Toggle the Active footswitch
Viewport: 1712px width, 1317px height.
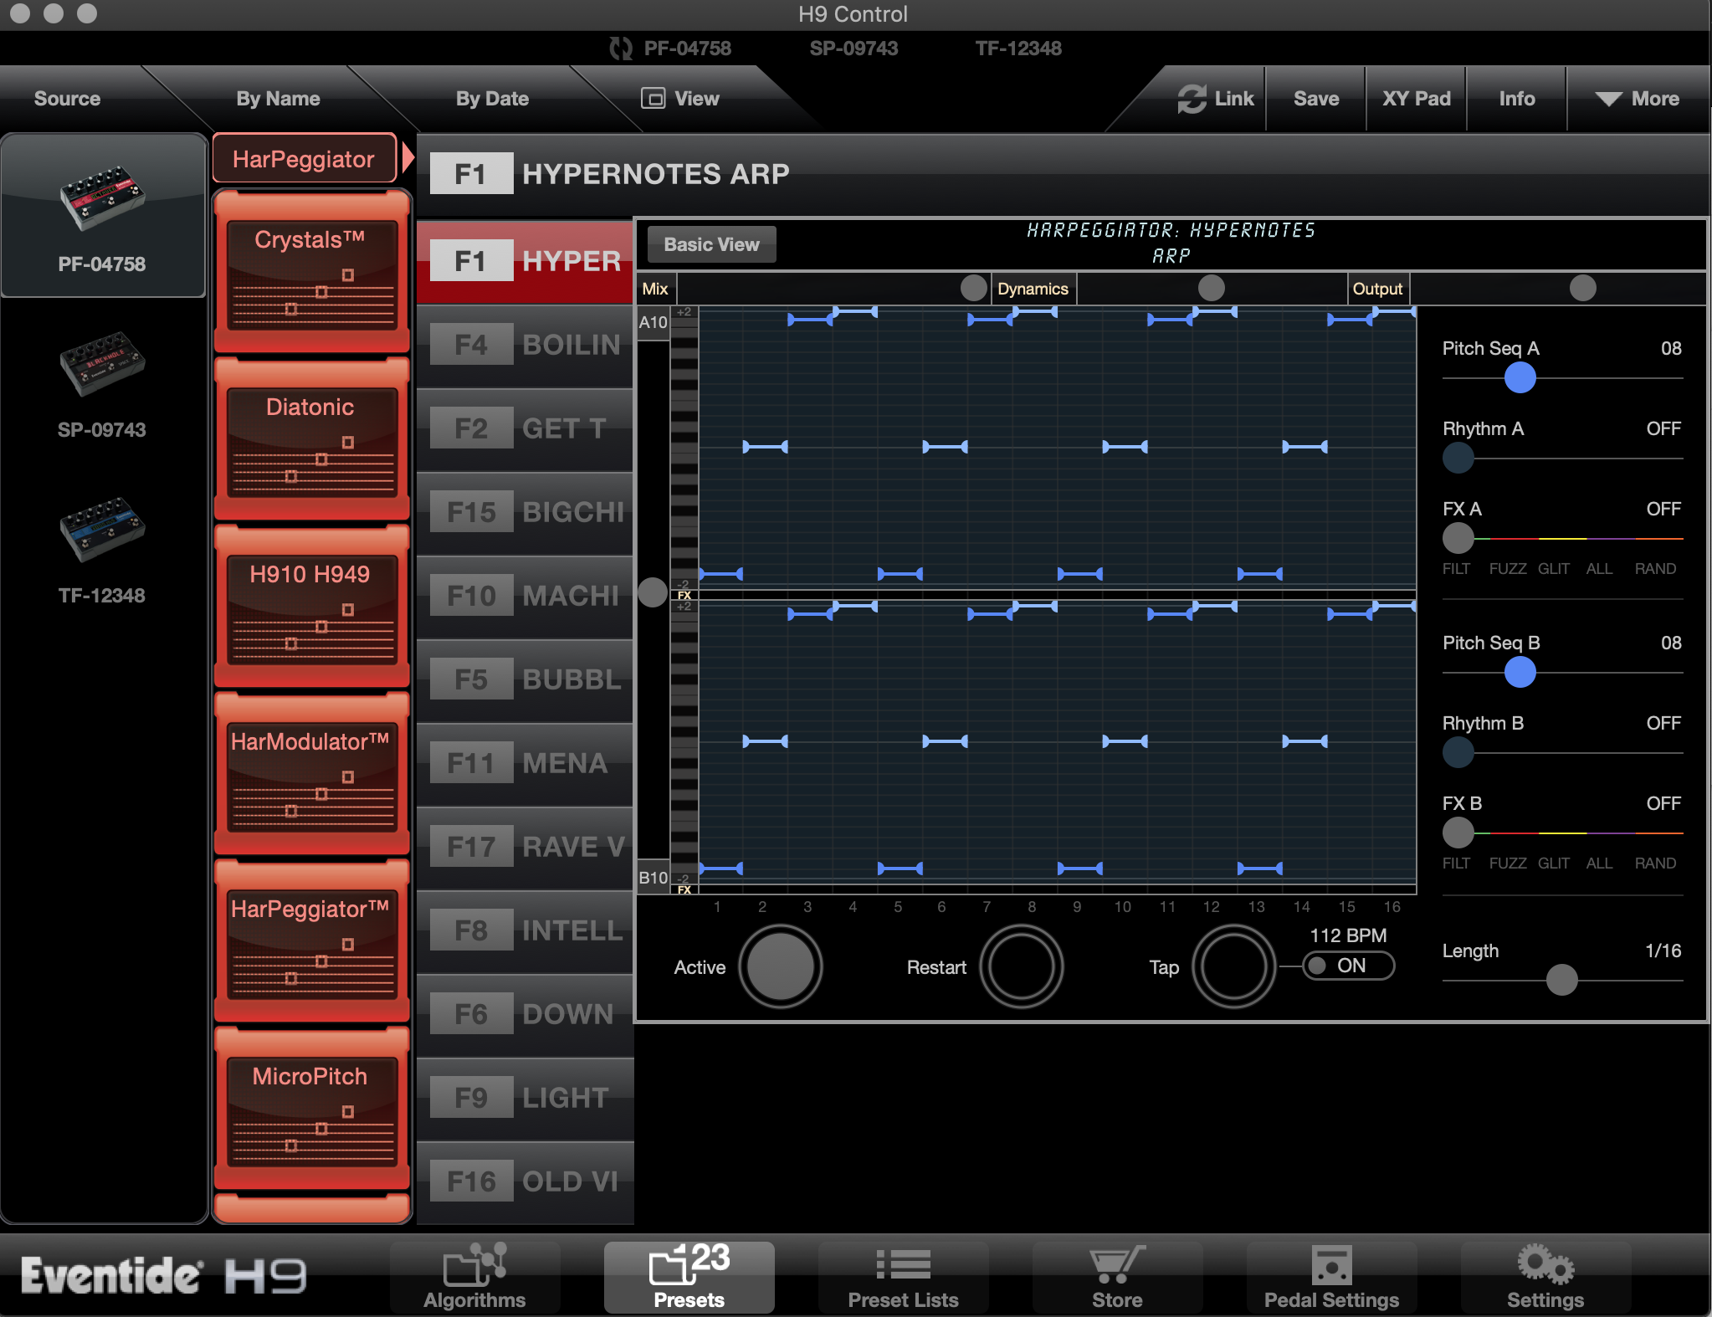(780, 966)
